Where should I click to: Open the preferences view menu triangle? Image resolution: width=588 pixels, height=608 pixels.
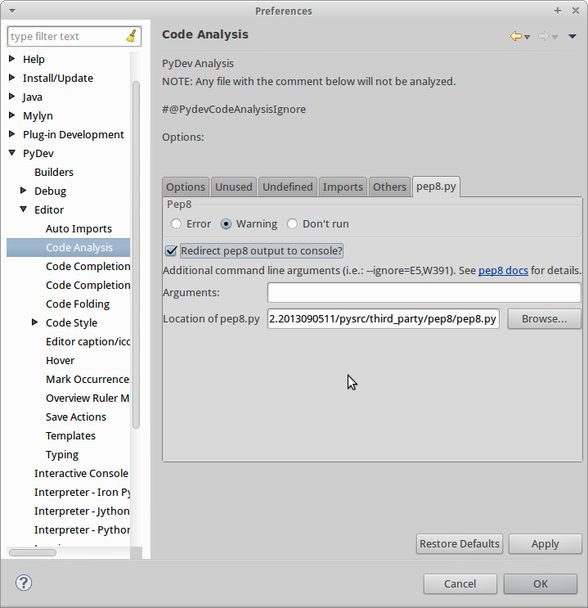(572, 36)
